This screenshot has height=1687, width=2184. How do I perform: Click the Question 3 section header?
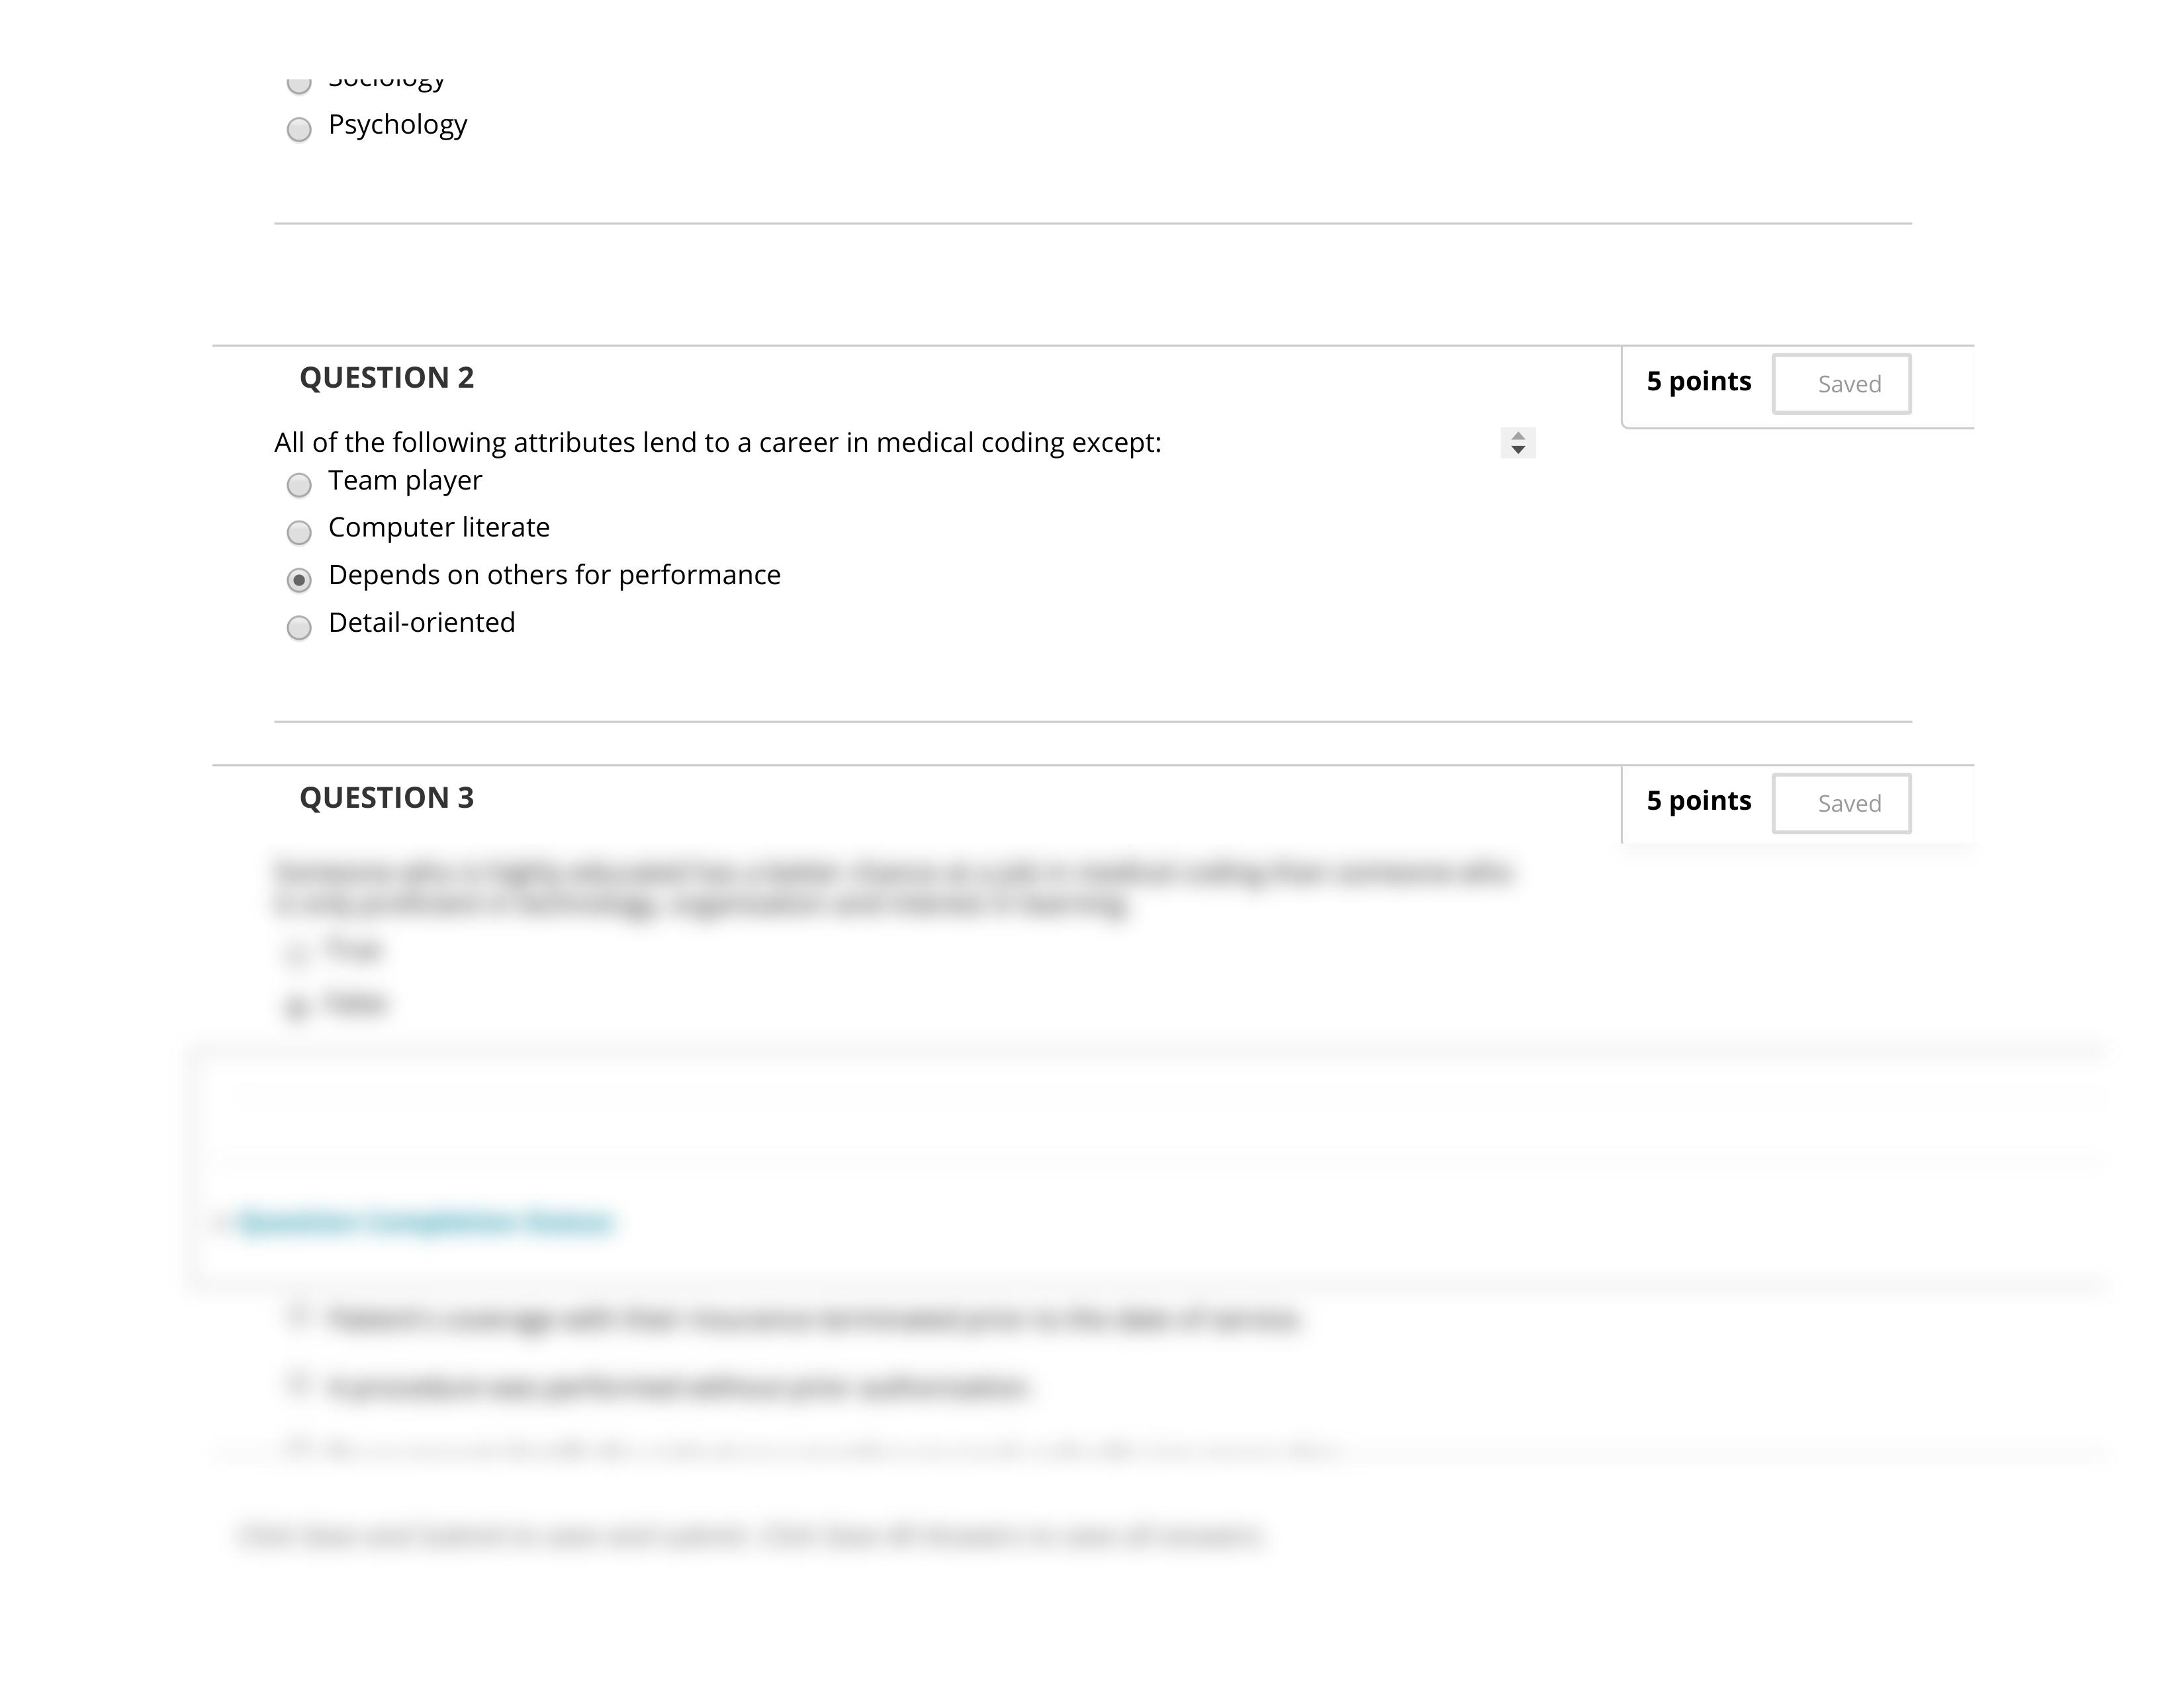coord(387,796)
